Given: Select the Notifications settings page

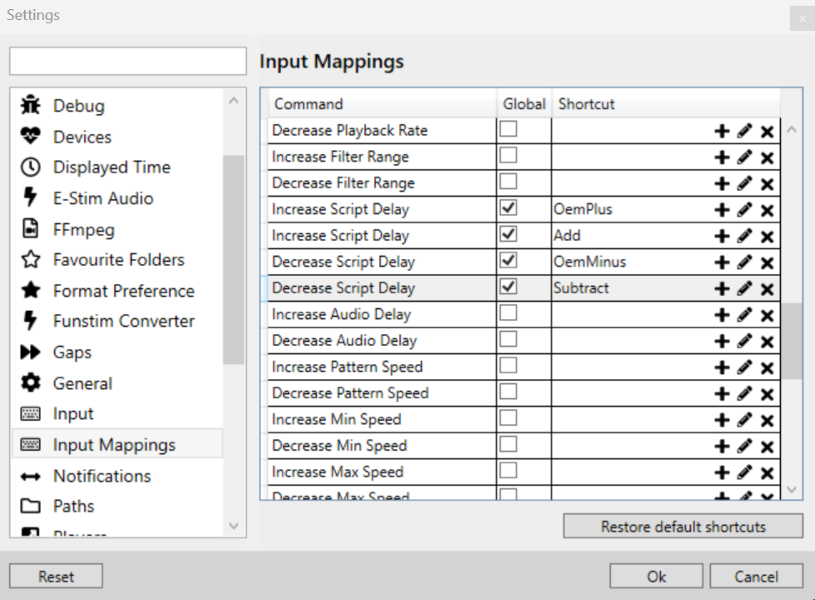Looking at the screenshot, I should 102,476.
